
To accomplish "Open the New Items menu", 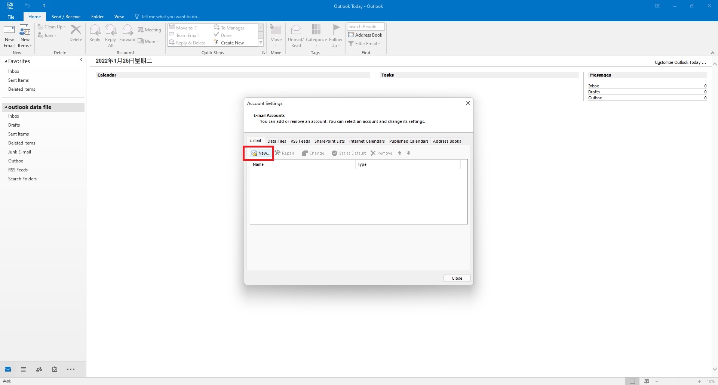I will click(x=25, y=36).
